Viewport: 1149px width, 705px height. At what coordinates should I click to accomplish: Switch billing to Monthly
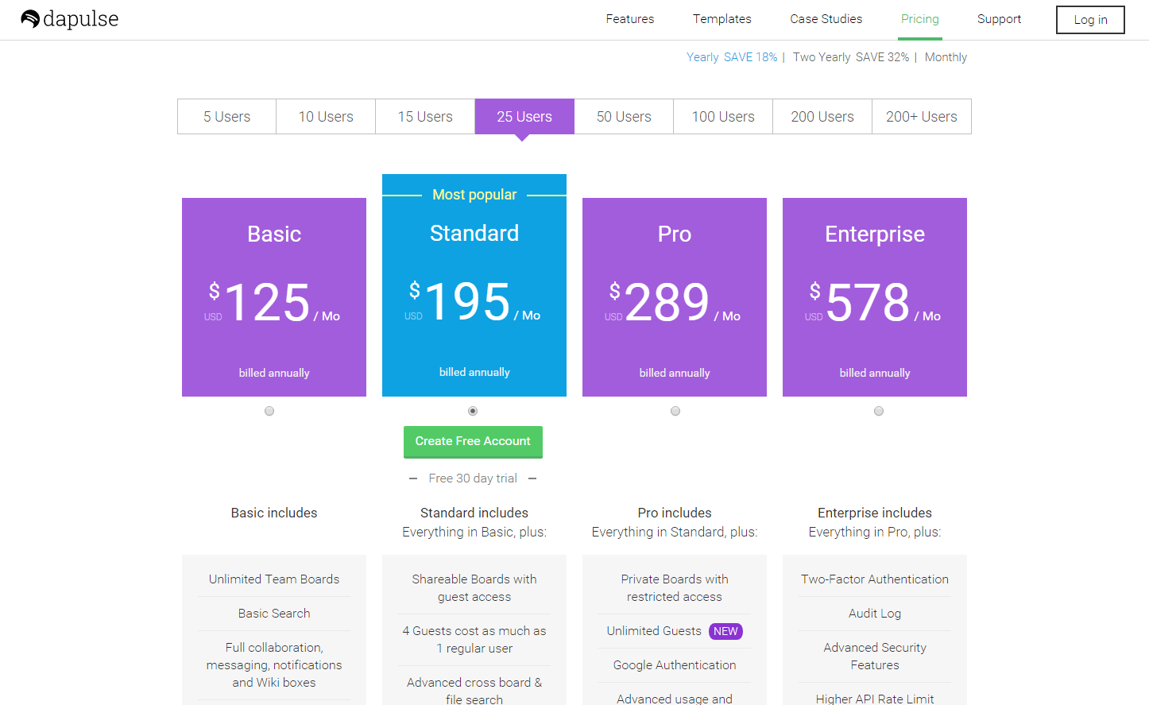click(946, 57)
